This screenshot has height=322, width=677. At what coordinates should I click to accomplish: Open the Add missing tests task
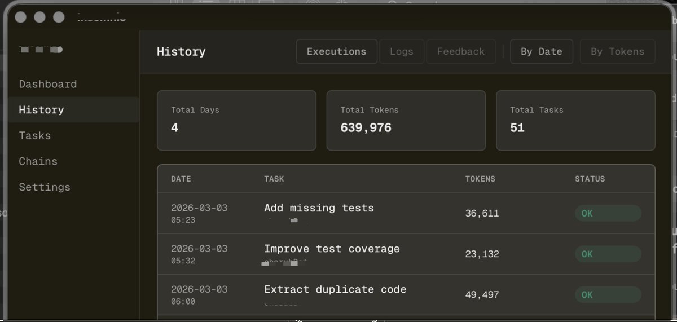coord(319,208)
